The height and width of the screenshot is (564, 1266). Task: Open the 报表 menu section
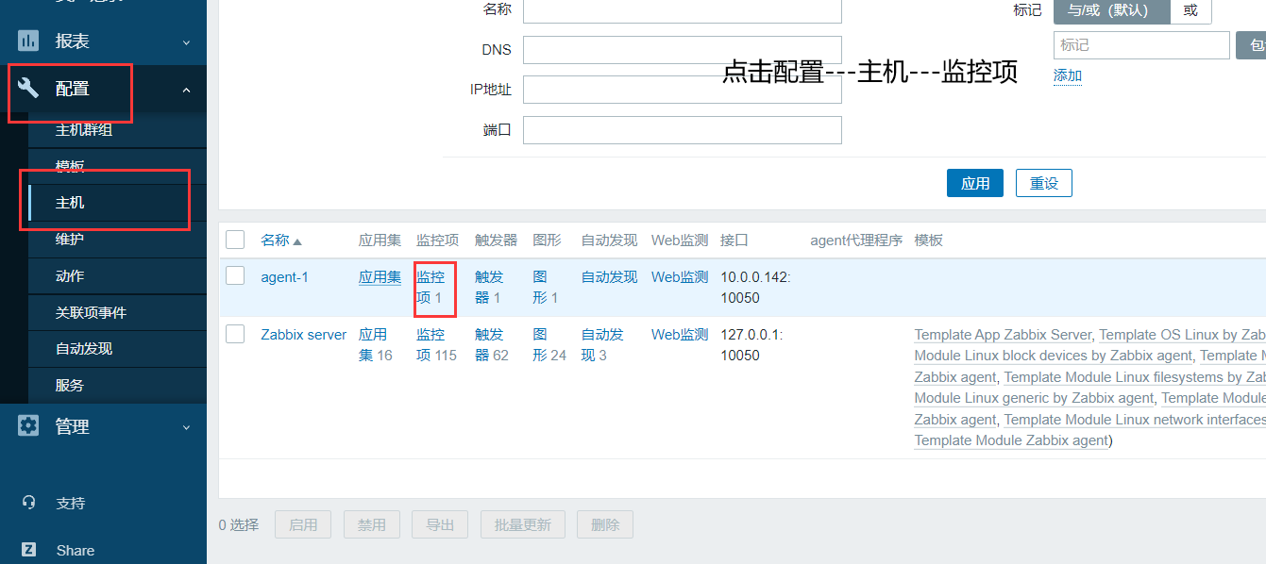(x=103, y=41)
